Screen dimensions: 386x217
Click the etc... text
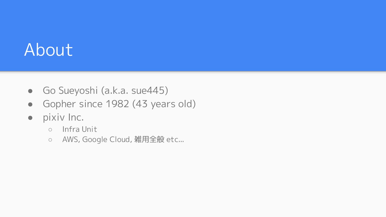coord(175,140)
